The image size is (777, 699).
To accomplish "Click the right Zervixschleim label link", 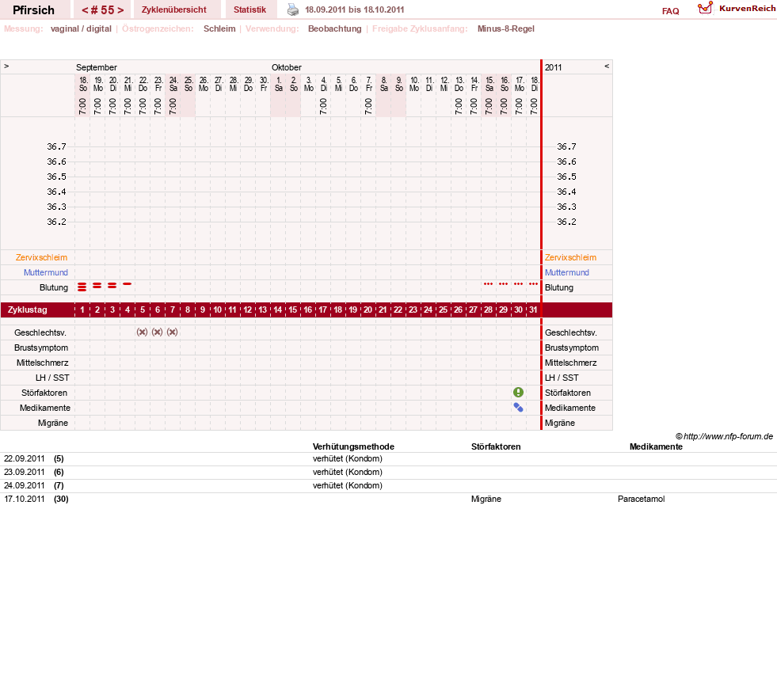I will tap(570, 257).
